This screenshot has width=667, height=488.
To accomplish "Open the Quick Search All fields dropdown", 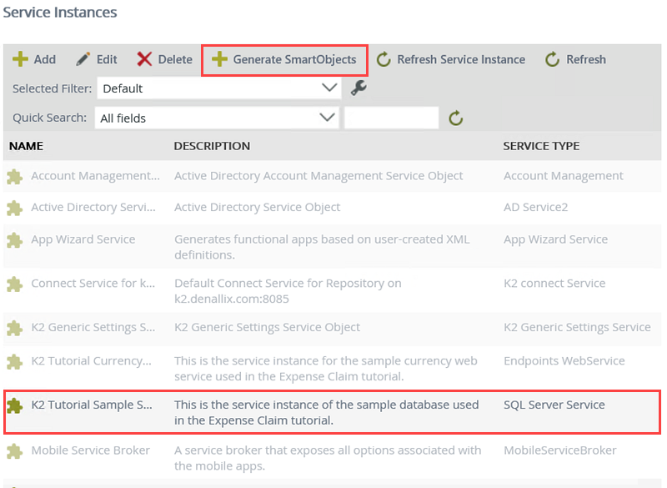I will click(x=217, y=118).
